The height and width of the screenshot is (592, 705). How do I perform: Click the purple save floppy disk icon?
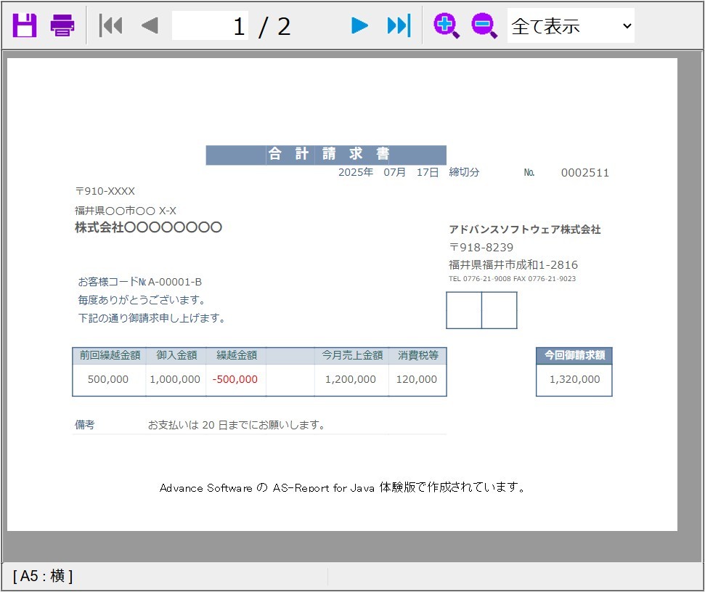[25, 26]
